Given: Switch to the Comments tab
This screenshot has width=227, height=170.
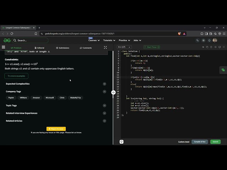Looking at the screenshot, I should 86,48.
